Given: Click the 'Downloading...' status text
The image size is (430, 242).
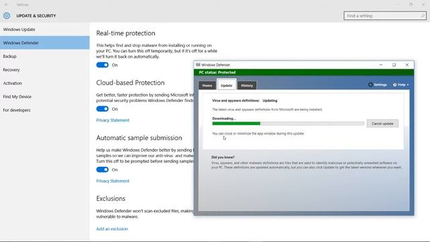Looking at the screenshot, I should pyautogui.click(x=224, y=118).
